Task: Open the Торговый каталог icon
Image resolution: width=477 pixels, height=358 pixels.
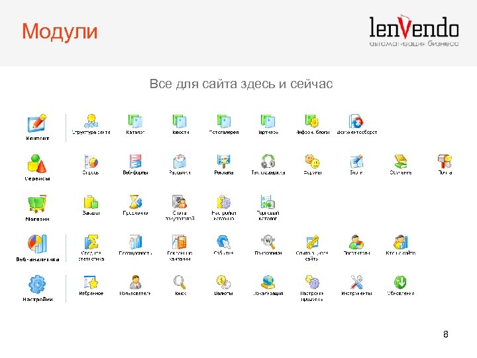Action: (268, 202)
